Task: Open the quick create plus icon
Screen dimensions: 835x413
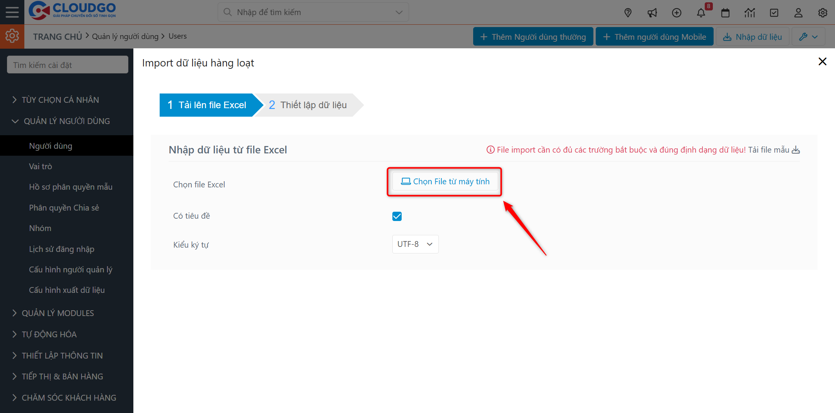Action: 677,13
